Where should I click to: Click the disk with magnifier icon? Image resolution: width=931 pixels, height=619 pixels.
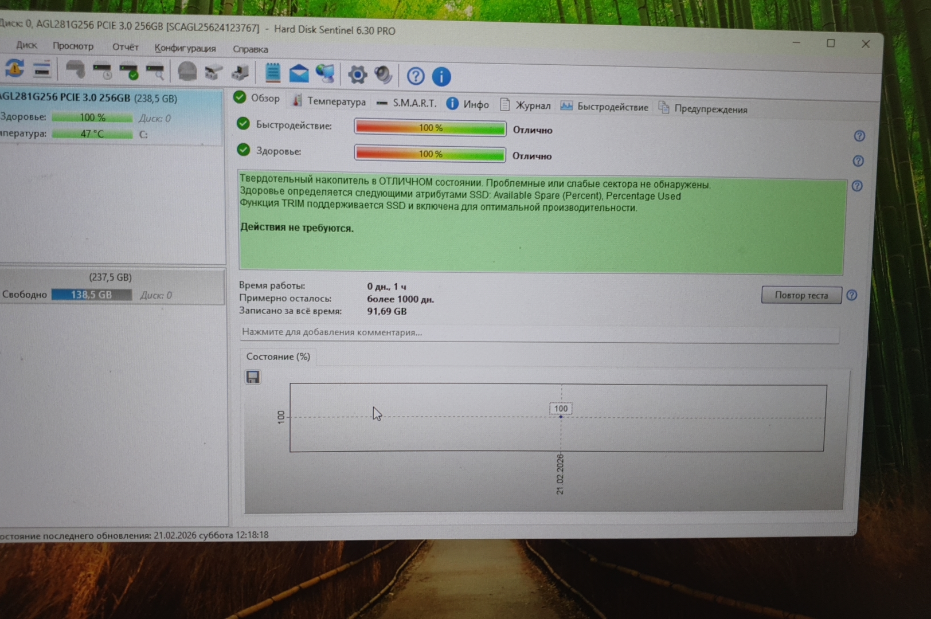pos(155,72)
